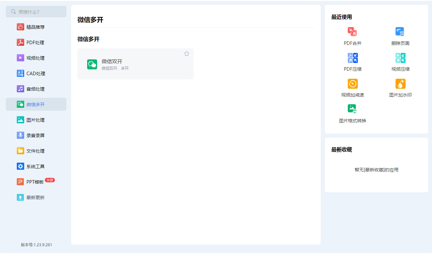Screen dimensions: 432x253
Task: Open 图片格式转换 from recently used
Action: (x=353, y=114)
